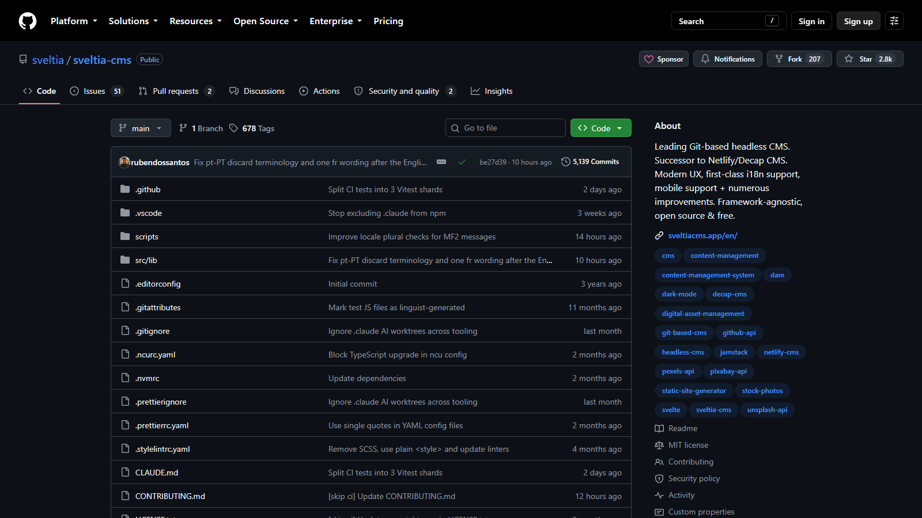Select the Code tab
Viewport: 922px width, 518px height.
[39, 91]
